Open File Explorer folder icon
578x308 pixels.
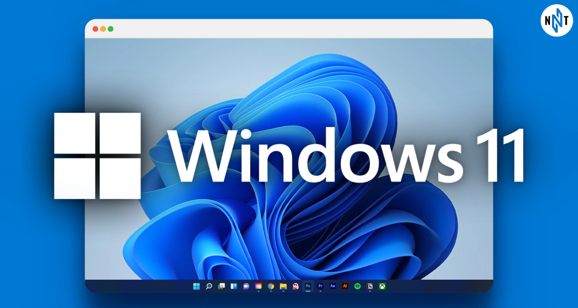click(x=283, y=286)
